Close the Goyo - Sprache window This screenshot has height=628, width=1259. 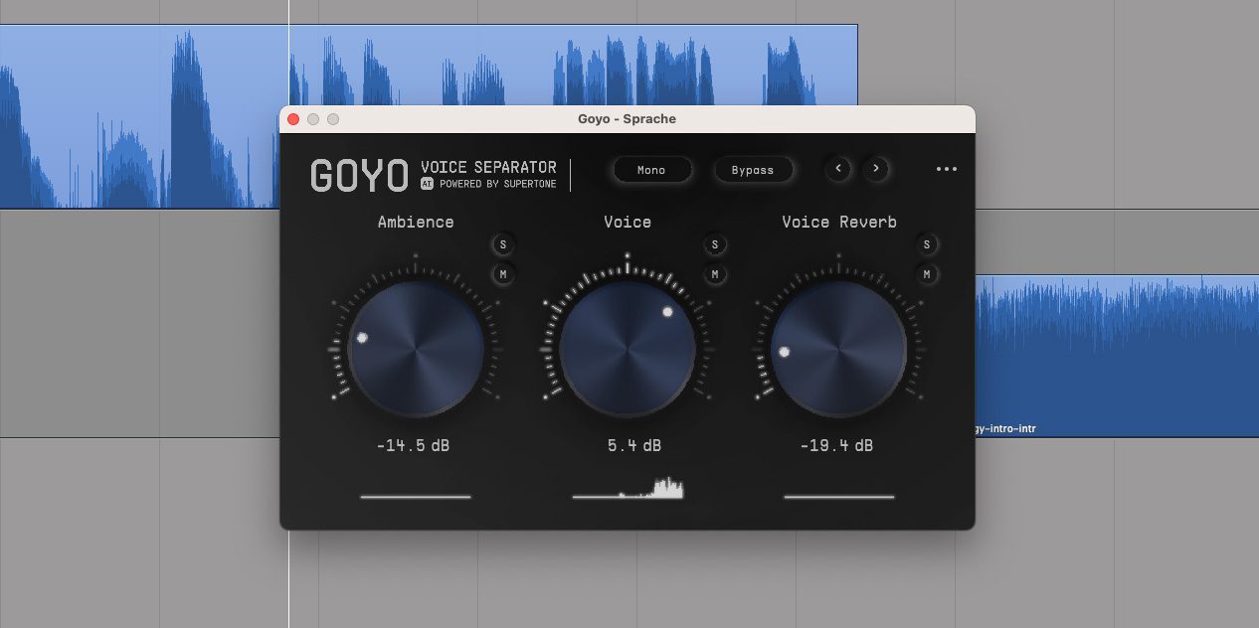coord(293,119)
